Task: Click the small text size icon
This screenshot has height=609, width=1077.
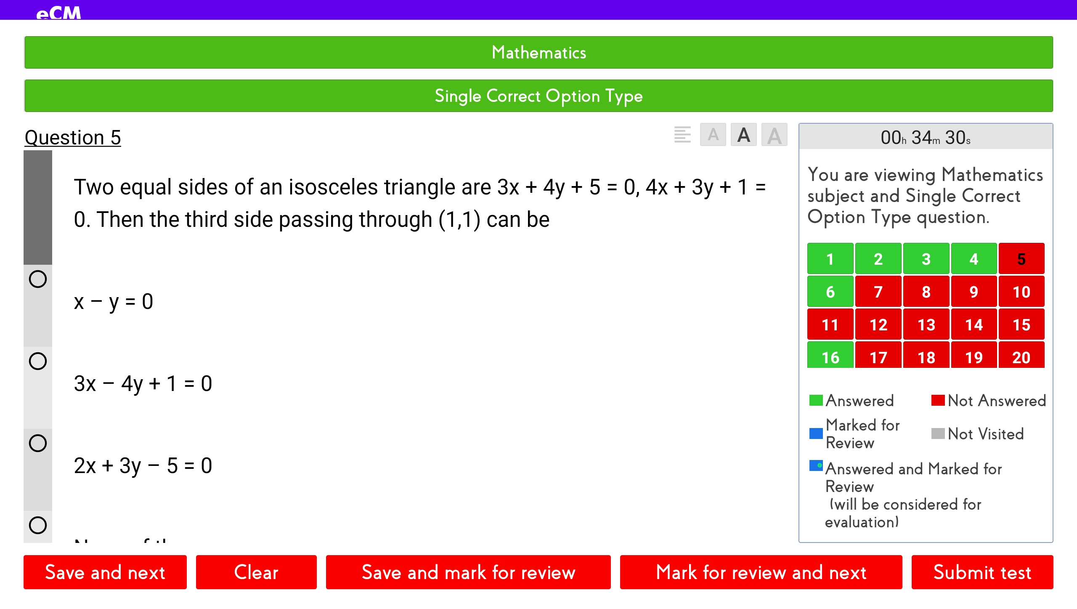Action: point(711,136)
